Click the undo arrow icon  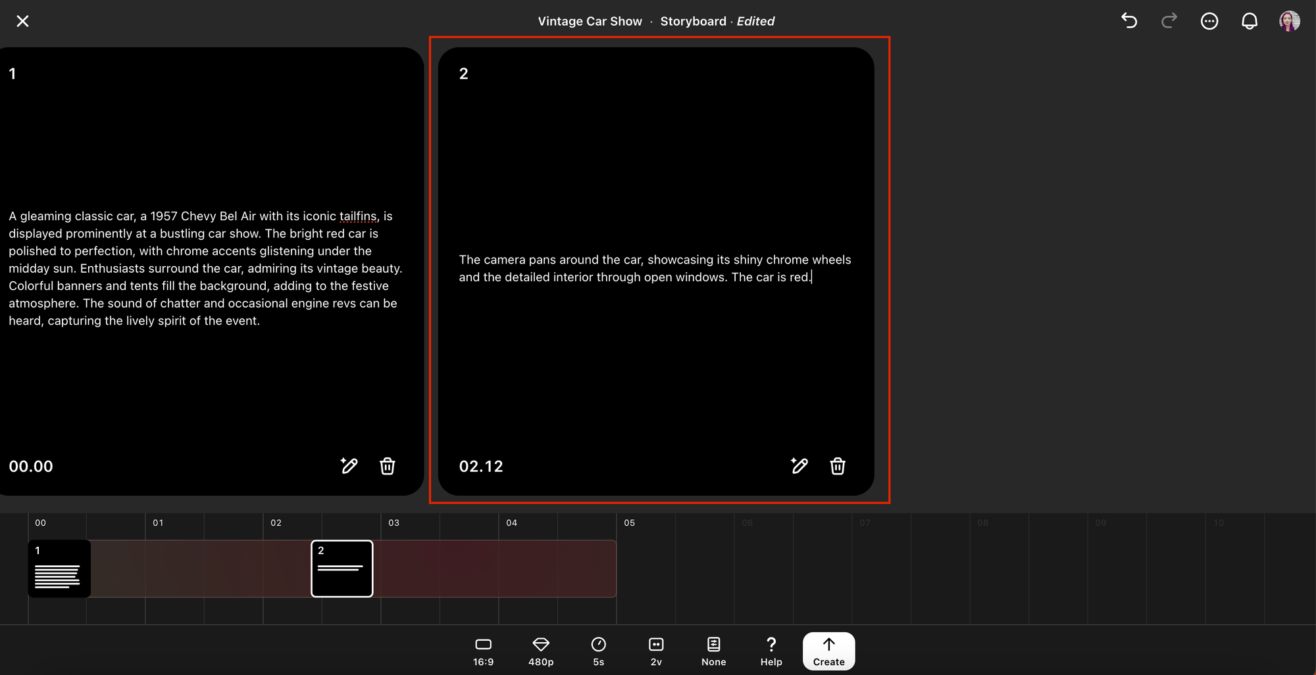point(1129,21)
